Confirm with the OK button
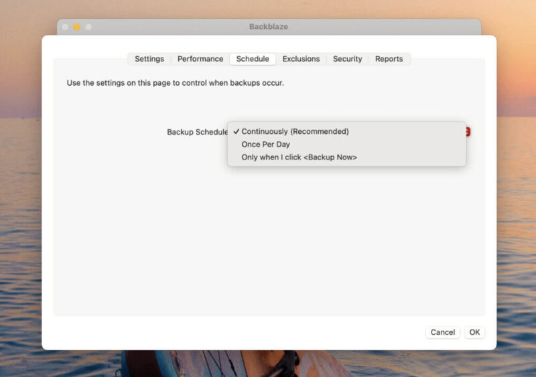The height and width of the screenshot is (377, 536). pos(474,332)
